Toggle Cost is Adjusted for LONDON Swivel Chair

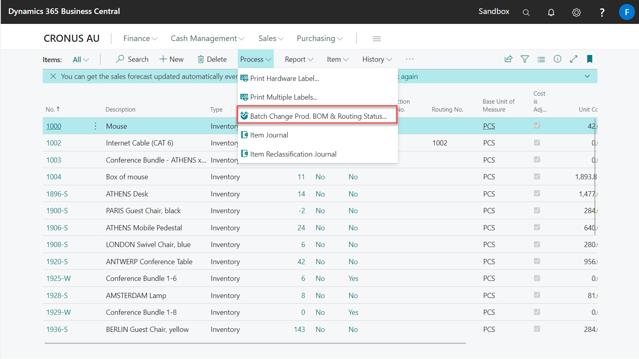point(537,244)
